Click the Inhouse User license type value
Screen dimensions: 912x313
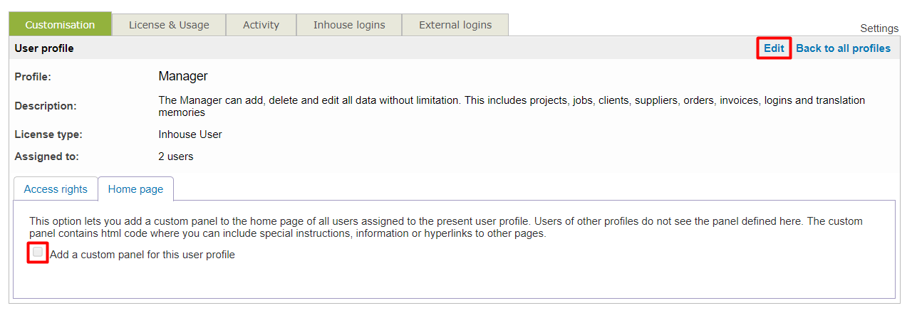190,134
